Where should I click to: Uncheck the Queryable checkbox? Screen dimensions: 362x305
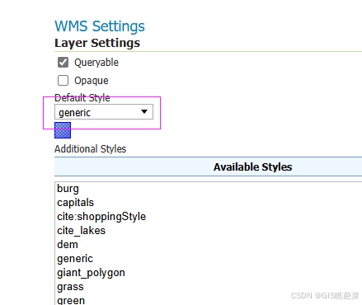click(63, 63)
